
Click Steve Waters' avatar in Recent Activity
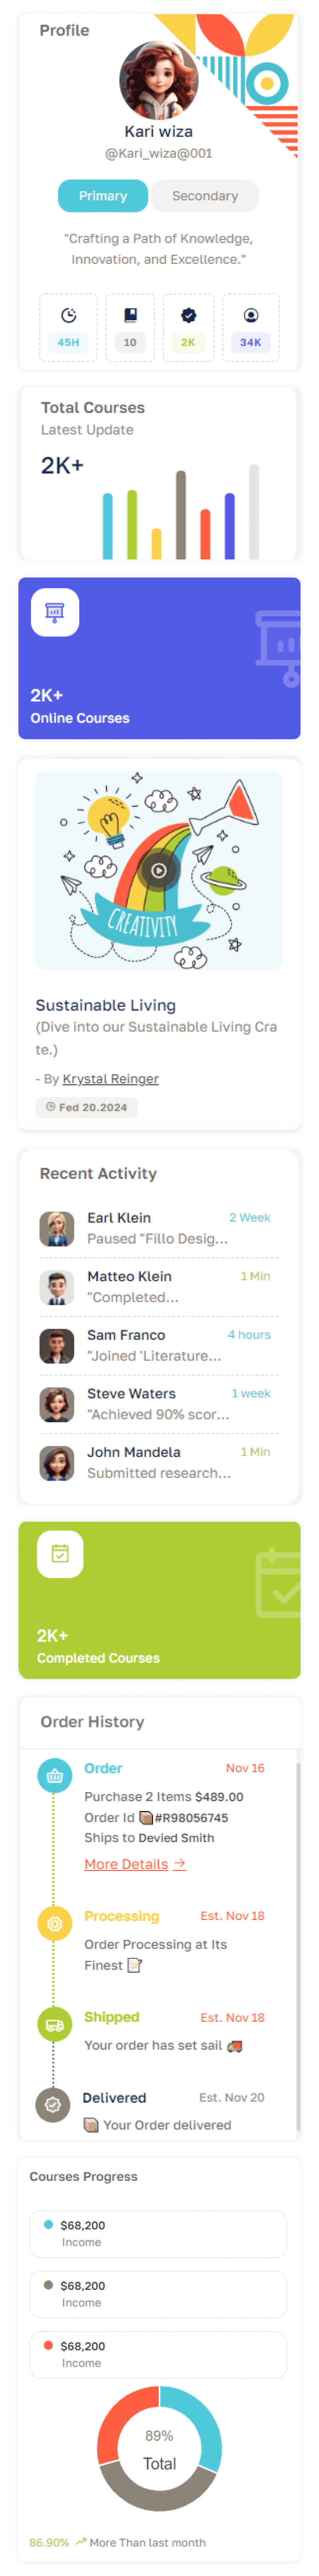(57, 1404)
